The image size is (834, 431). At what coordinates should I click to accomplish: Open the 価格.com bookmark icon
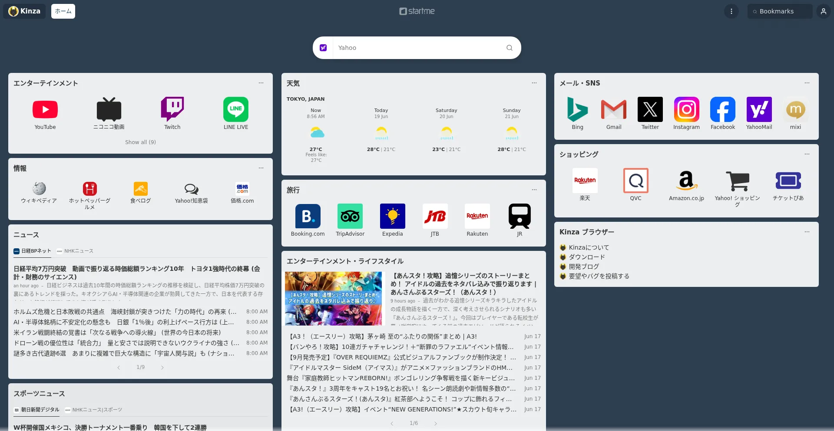click(242, 189)
